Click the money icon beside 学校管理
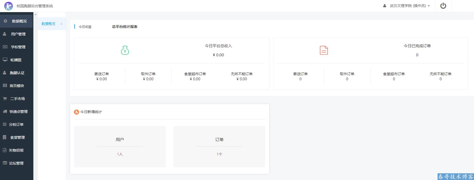Viewport: 474px width, 180px height. point(5,47)
